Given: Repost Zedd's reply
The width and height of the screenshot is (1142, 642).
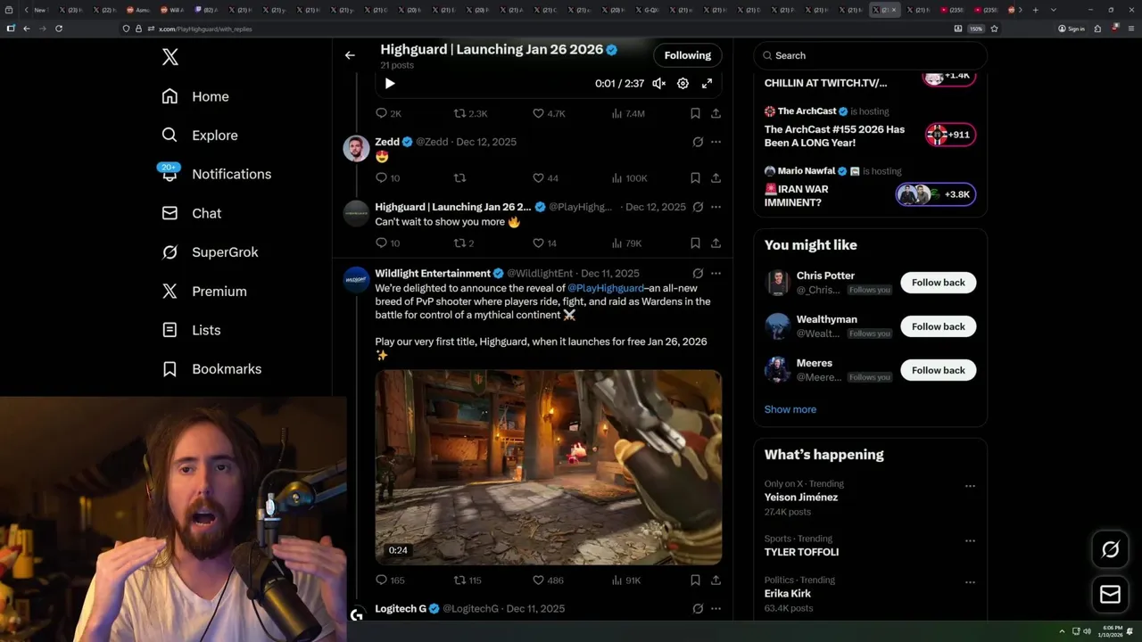Looking at the screenshot, I should (x=460, y=178).
